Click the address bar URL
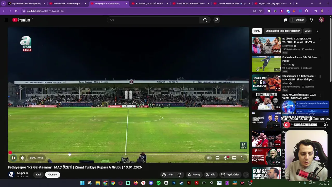Image resolution: width=332 pixels, height=187 pixels. [x=46, y=11]
